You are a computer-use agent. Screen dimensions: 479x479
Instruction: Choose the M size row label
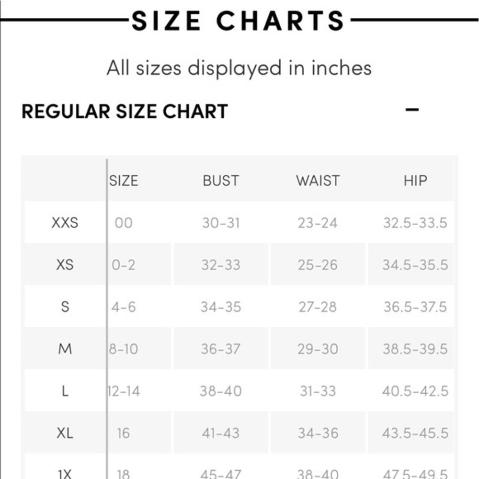point(65,349)
